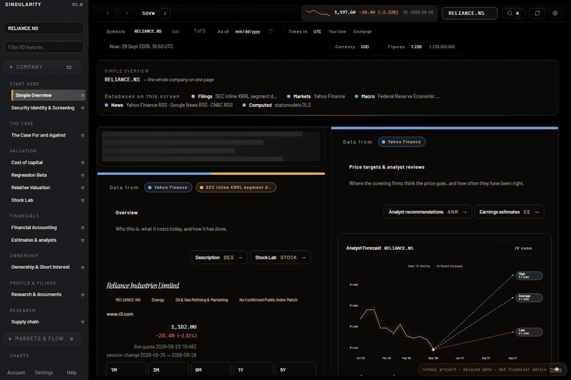Screen dimensions: 571x380
Task: Click the As of mm/dd/yyyy date field
Action: [248, 32]
